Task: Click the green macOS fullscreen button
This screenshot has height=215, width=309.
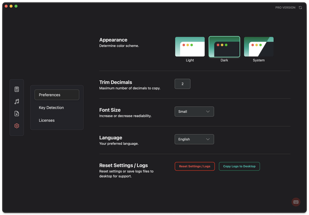Action: pos(16,6)
